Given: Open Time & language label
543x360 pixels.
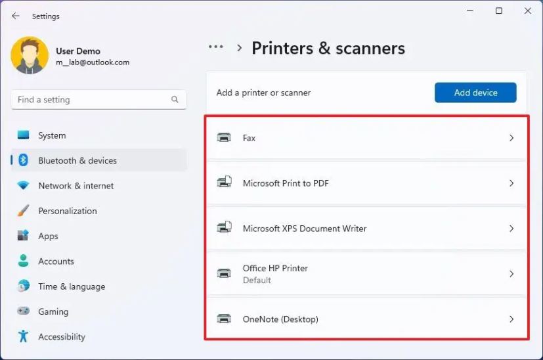Looking at the screenshot, I should tap(72, 286).
